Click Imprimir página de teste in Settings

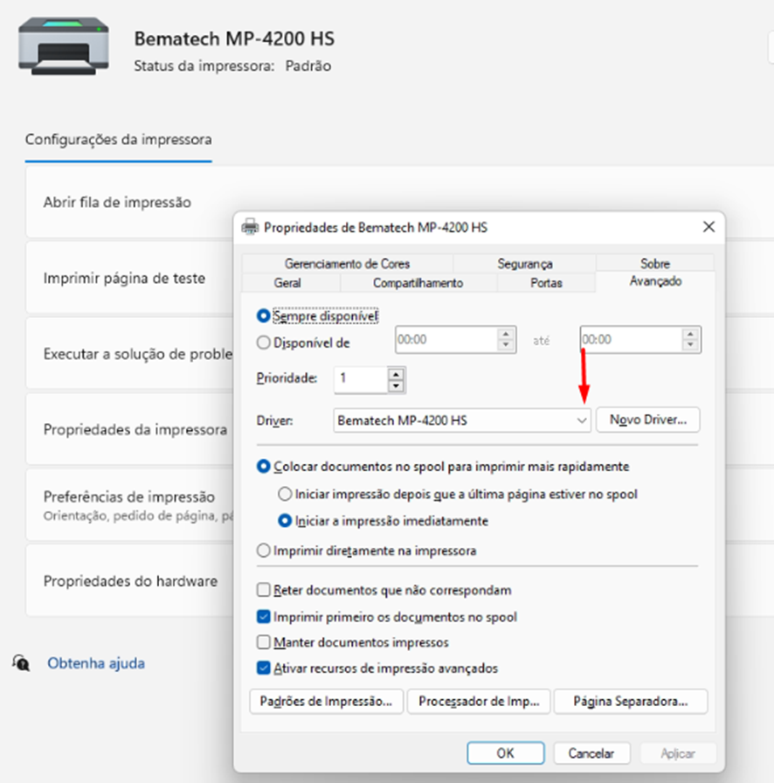(129, 278)
